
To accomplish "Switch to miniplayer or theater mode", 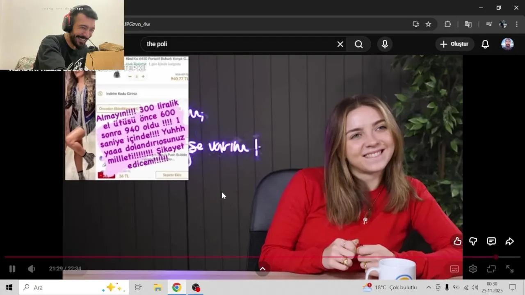I will [491, 269].
